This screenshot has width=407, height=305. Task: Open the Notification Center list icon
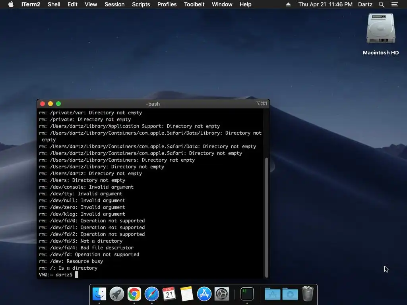394,4
